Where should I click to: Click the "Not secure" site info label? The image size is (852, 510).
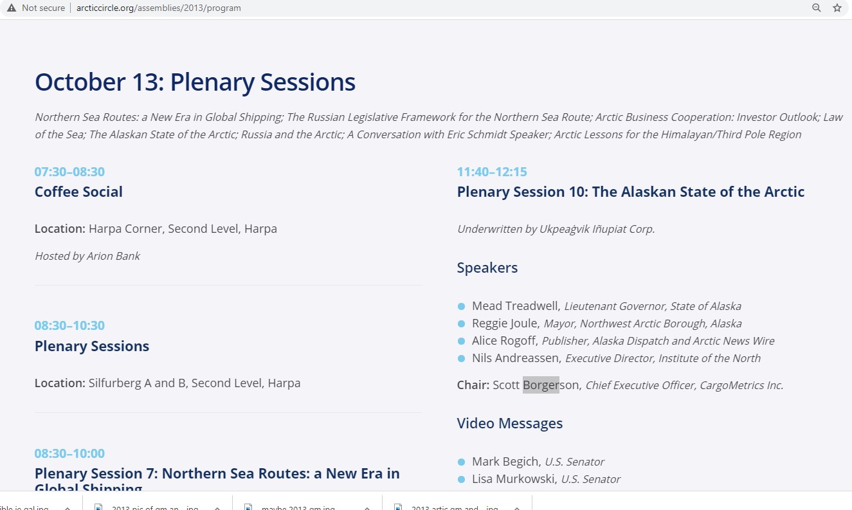(43, 8)
